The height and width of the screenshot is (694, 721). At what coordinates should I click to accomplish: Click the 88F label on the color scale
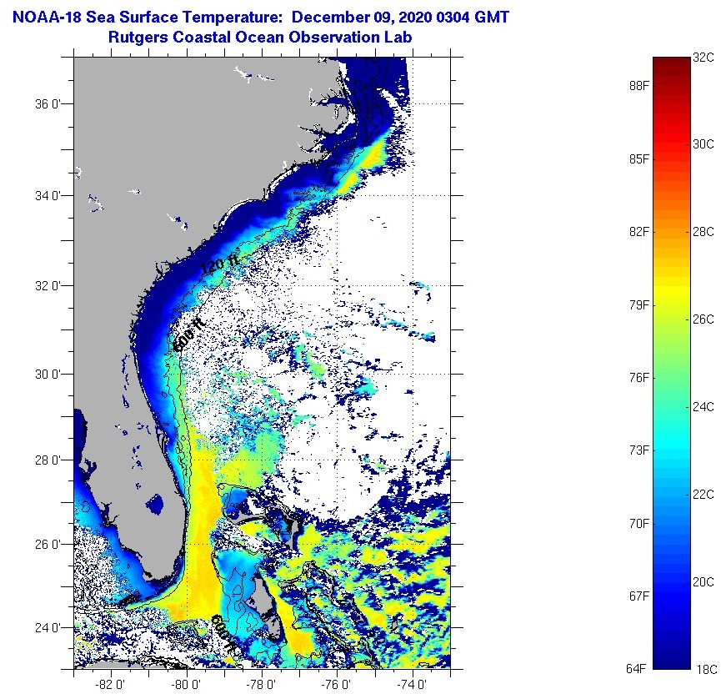639,86
